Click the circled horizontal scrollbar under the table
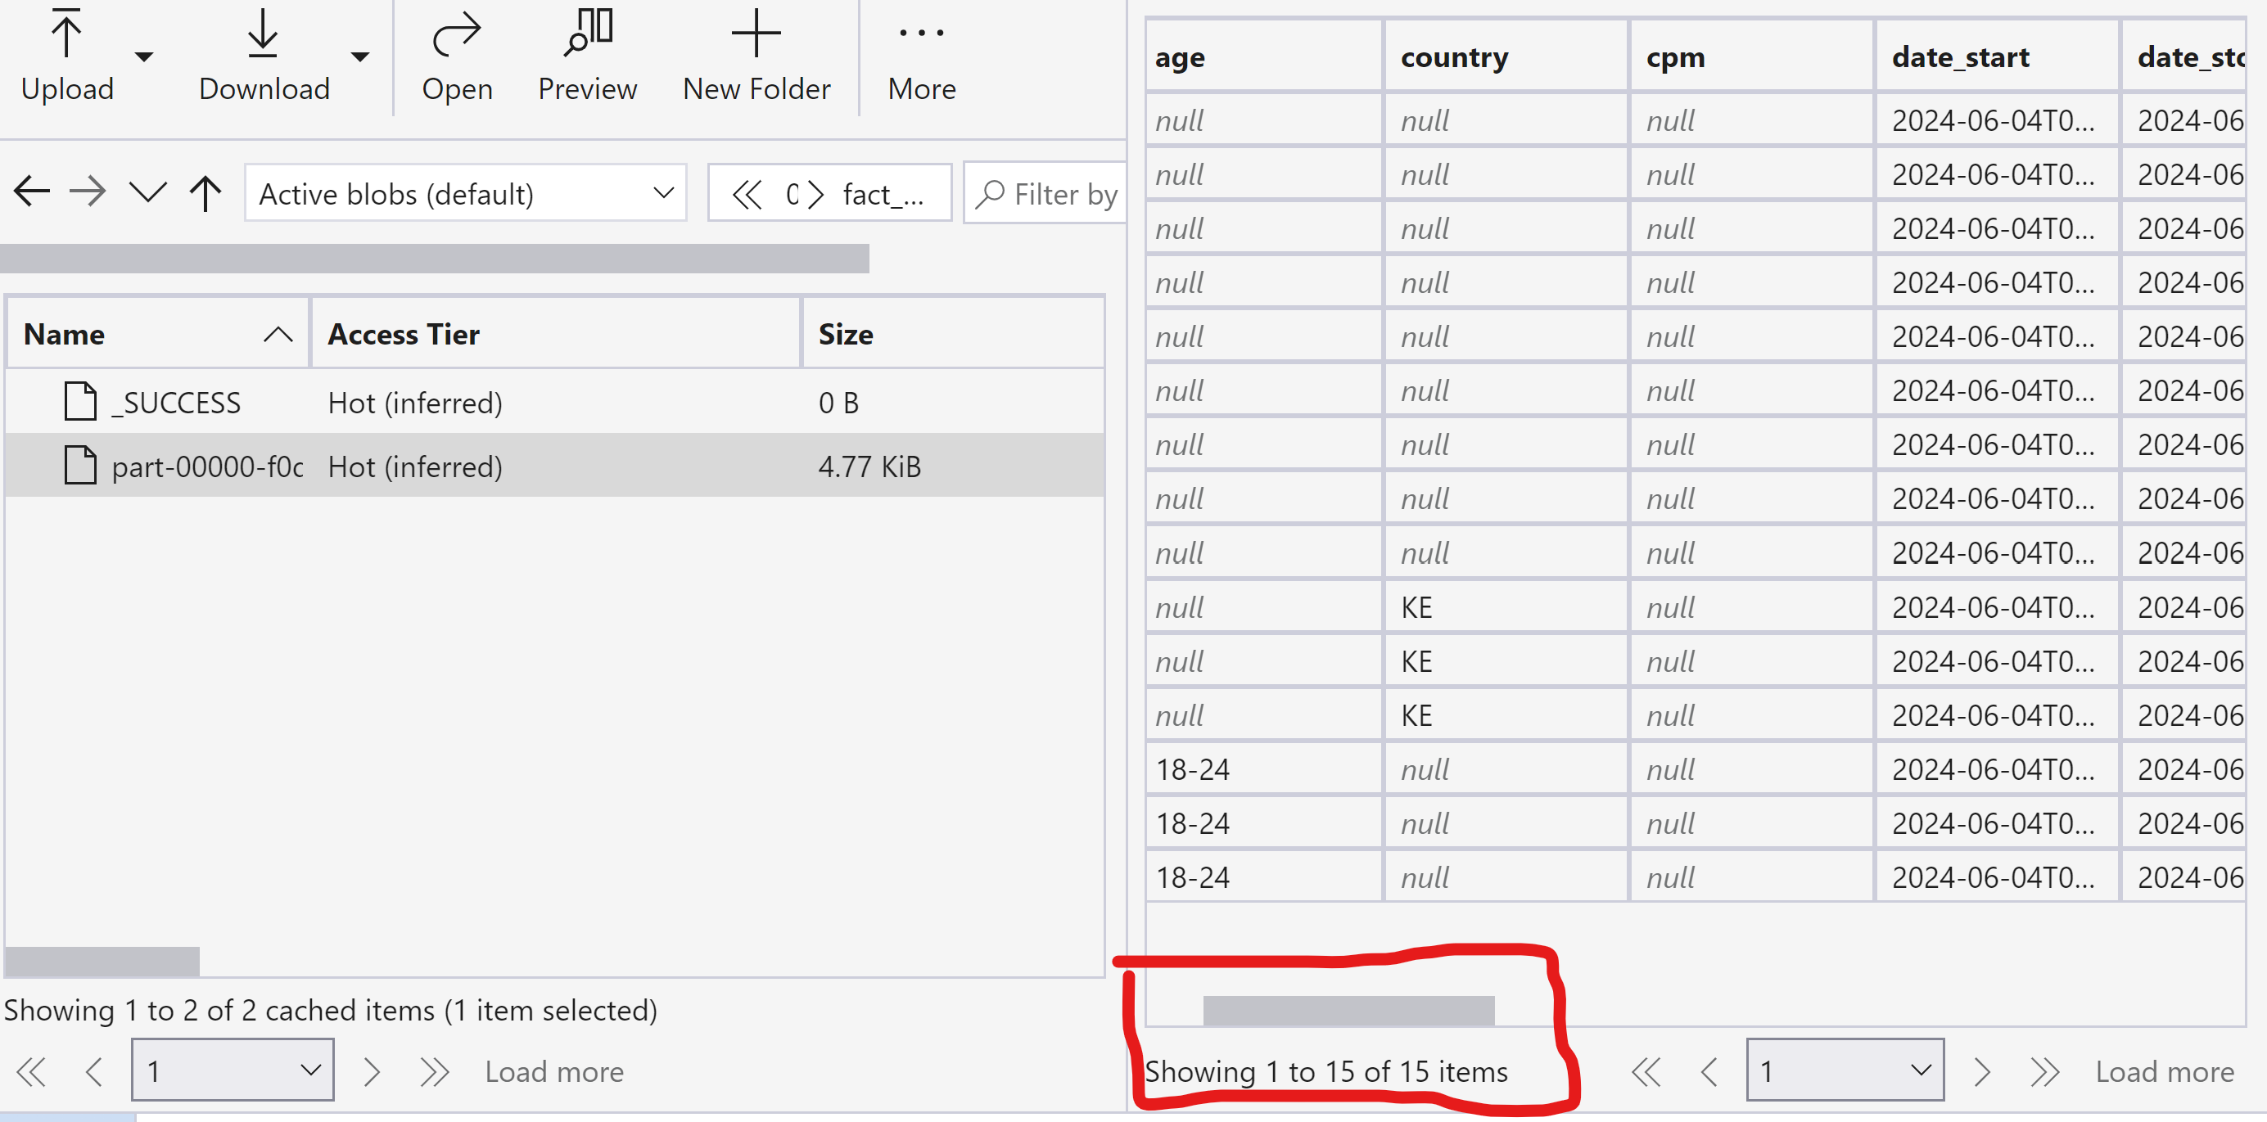This screenshot has height=1122, width=2267. coord(1348,1009)
